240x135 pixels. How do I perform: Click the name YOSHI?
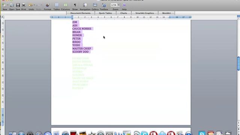coord(76,45)
